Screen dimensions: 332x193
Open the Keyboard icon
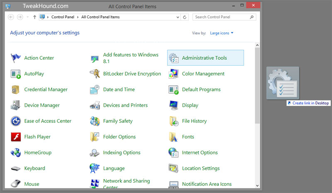pos(16,169)
